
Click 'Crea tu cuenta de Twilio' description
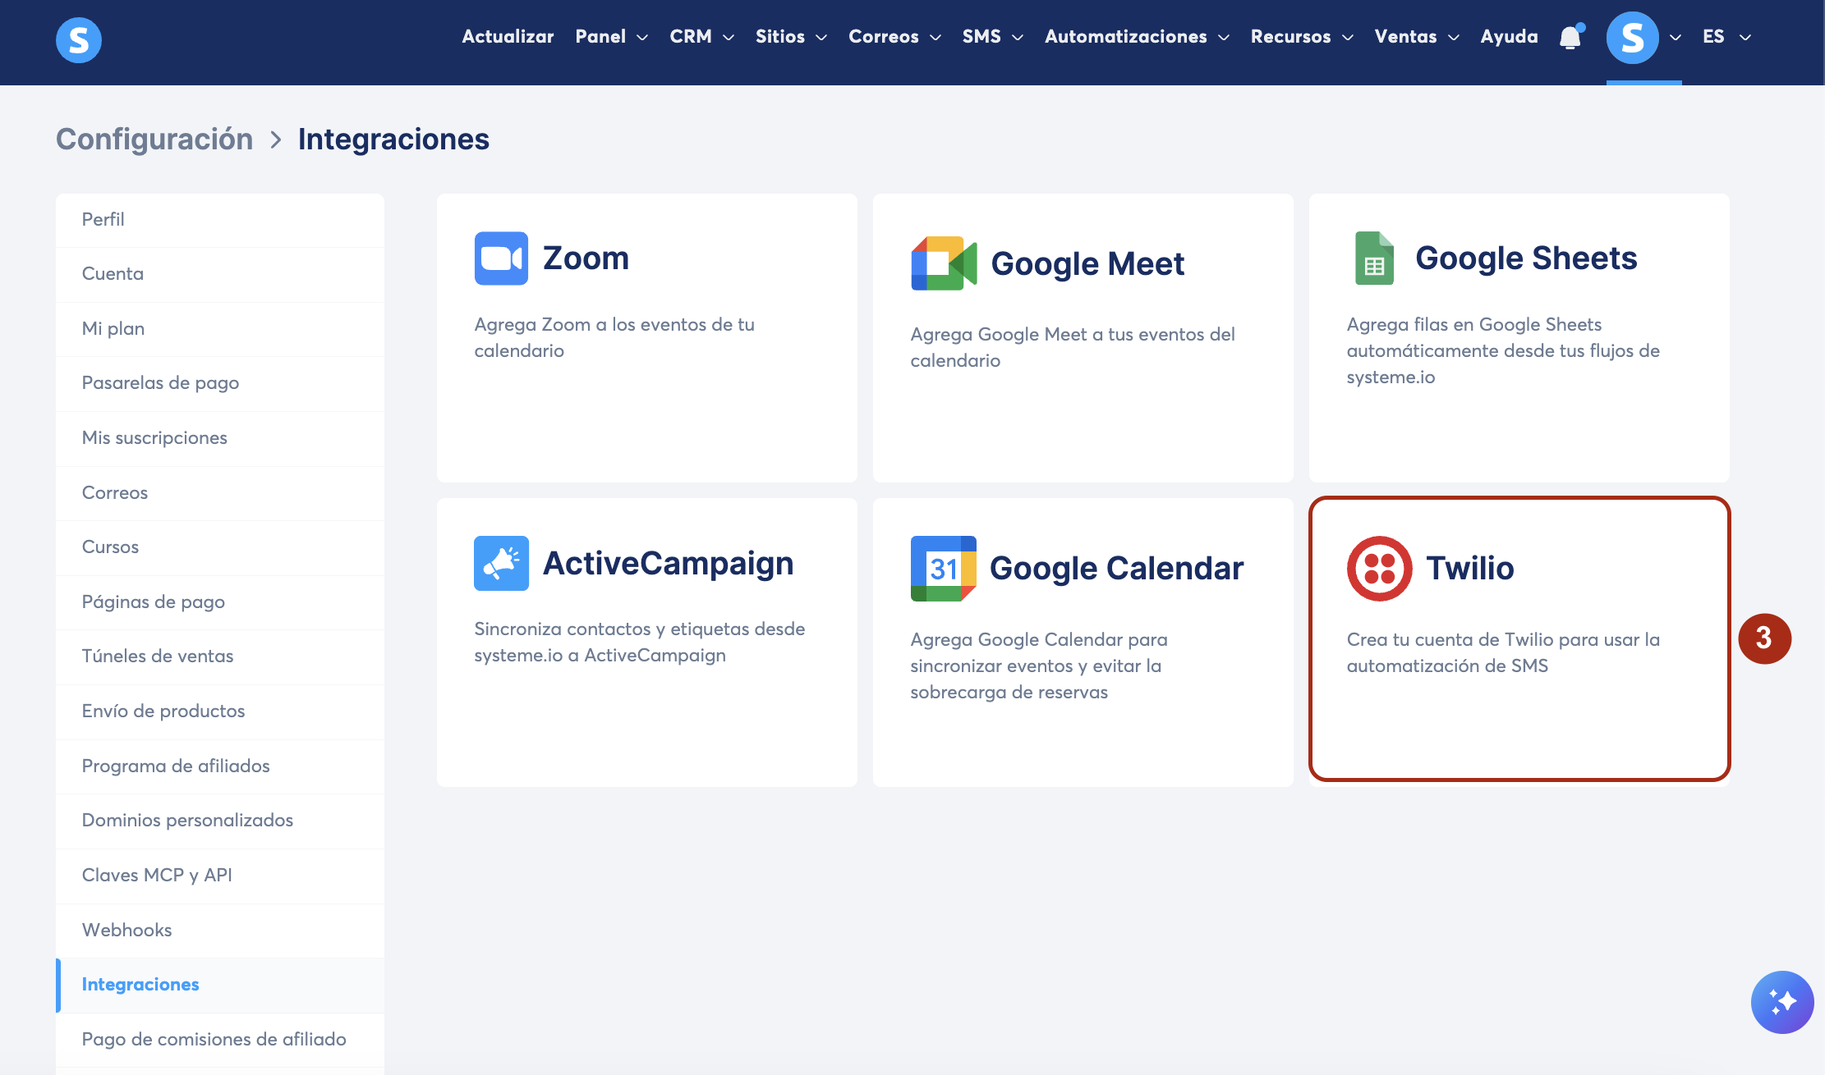(x=1503, y=653)
